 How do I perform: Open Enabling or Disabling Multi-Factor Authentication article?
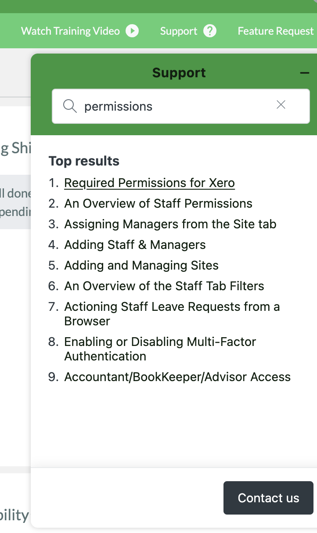[160, 349]
